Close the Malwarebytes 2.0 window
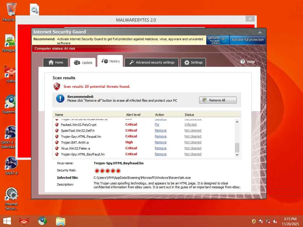This screenshot has width=303, height=227. [x=250, y=19]
